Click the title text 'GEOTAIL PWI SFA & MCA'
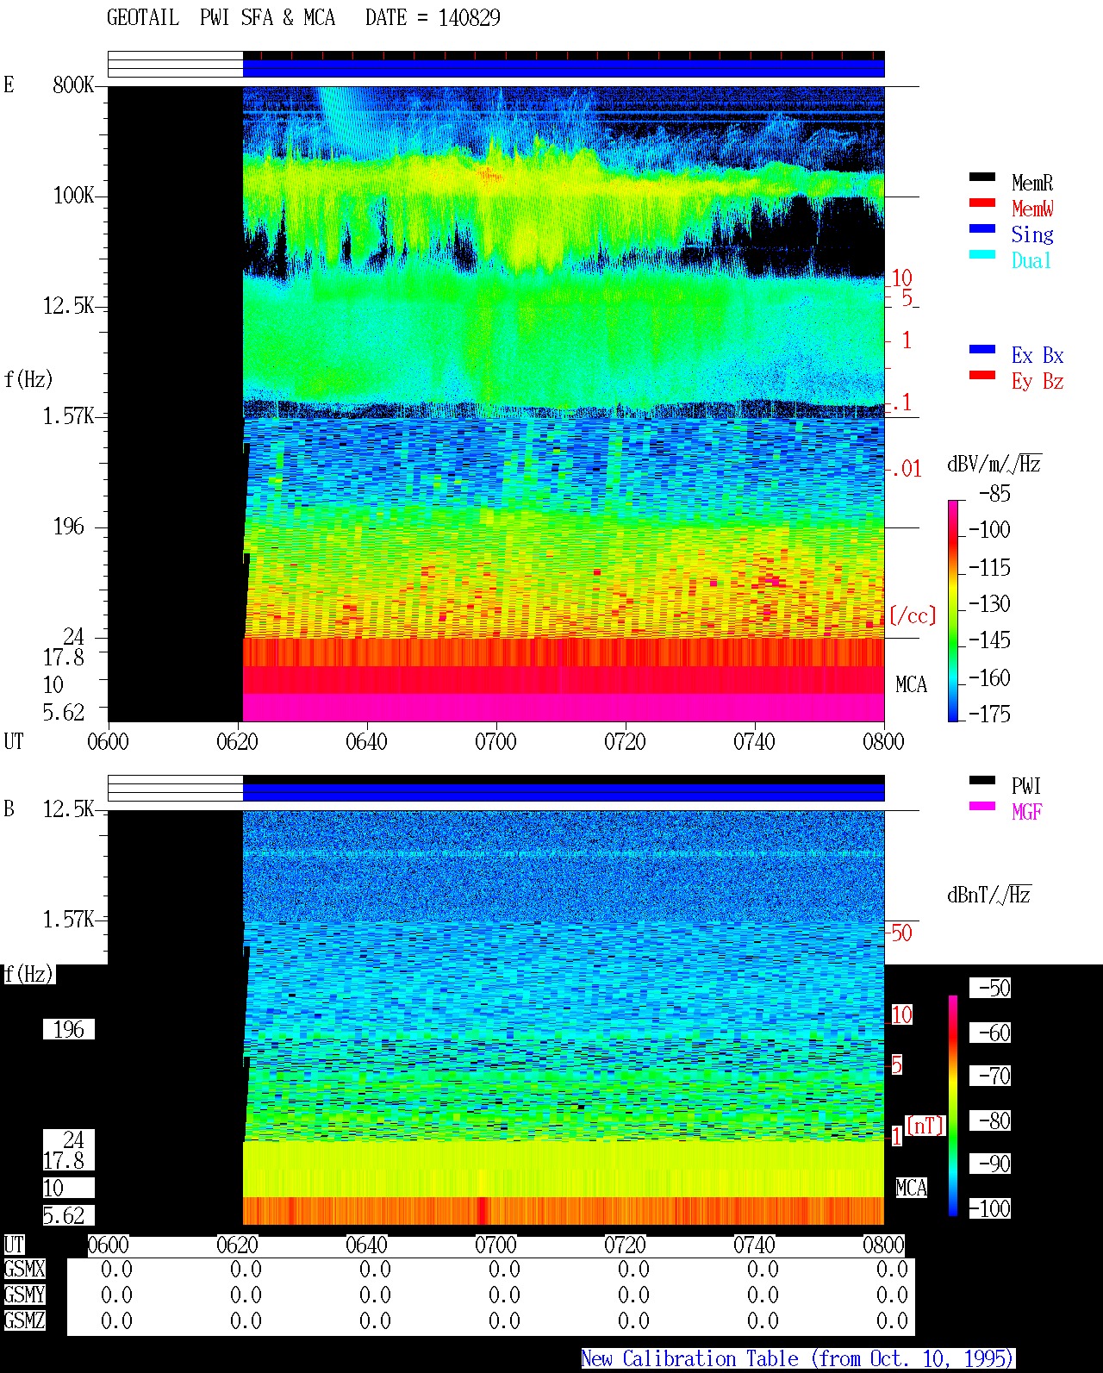Screen dimensions: 1103x1373 [x=221, y=18]
